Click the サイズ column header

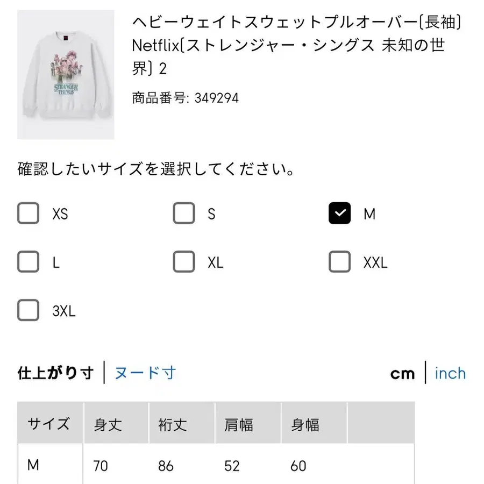click(x=49, y=424)
